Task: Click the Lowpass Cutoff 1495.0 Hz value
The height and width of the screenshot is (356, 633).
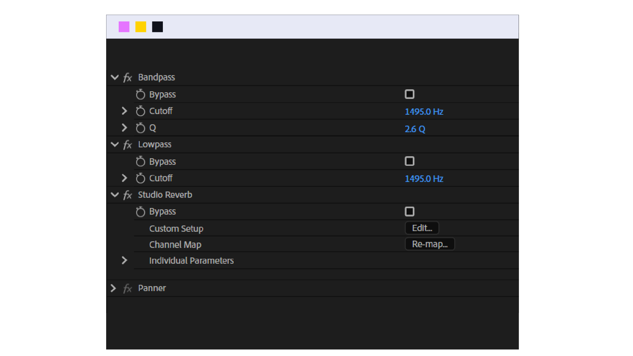Action: (424, 179)
